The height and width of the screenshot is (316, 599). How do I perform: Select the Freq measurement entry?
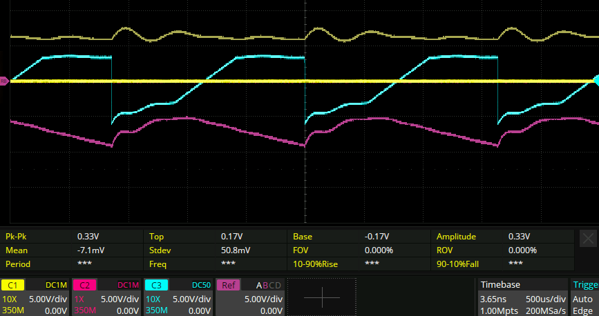pyautogui.click(x=158, y=264)
